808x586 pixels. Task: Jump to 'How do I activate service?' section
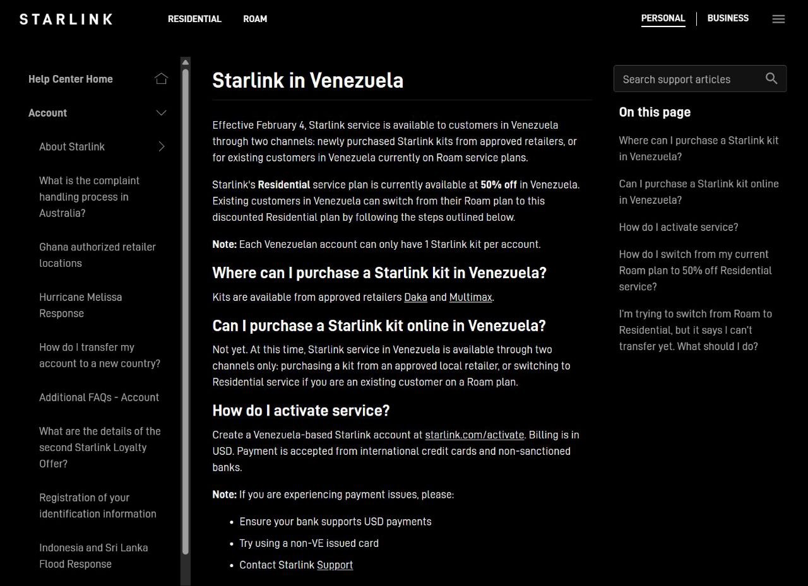tap(678, 227)
